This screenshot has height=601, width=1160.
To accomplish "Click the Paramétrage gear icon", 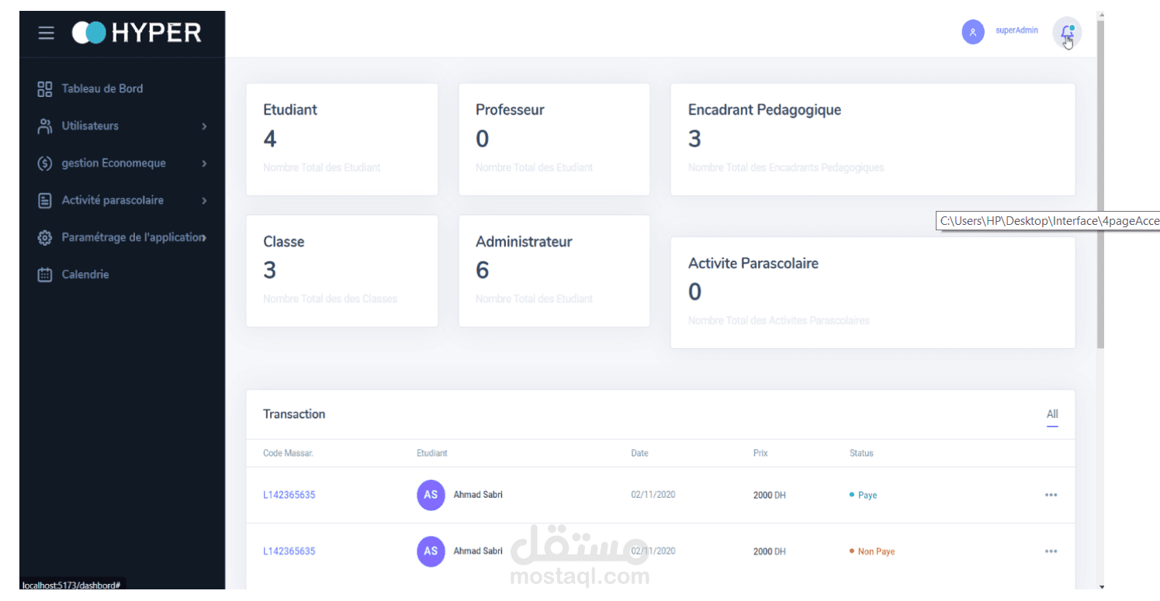I will tap(44, 237).
